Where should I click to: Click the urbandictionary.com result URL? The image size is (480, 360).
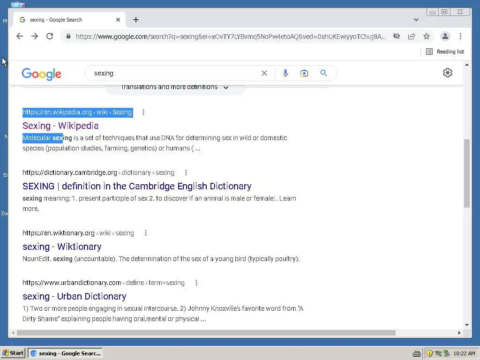point(104,283)
